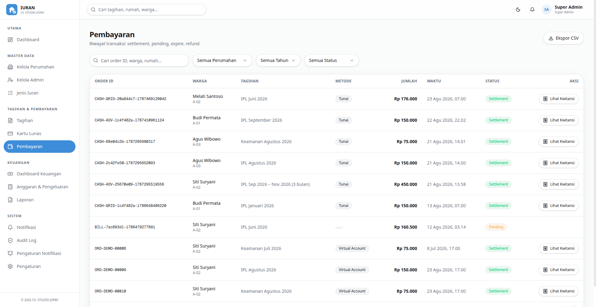Open Lihat Kwitansi for ORD-DEMO-00008

(558, 248)
